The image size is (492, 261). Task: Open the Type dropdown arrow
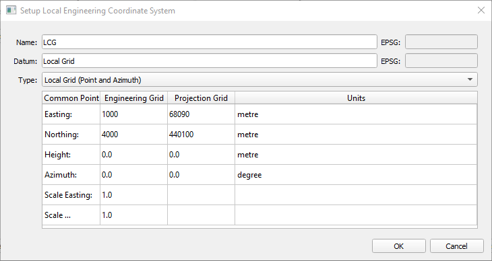[x=470, y=79]
